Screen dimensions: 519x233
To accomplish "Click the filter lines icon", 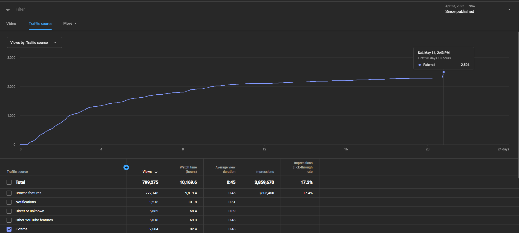I will click(x=8, y=9).
